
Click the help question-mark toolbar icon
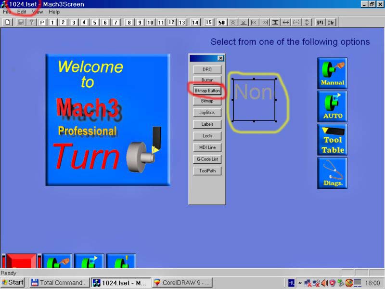31,22
